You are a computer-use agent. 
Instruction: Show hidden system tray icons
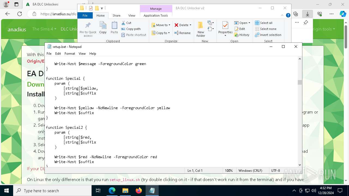[x=294, y=191]
